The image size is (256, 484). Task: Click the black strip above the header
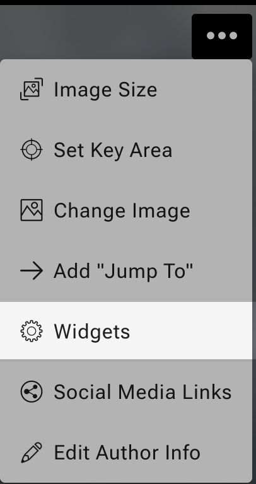[128, 2]
